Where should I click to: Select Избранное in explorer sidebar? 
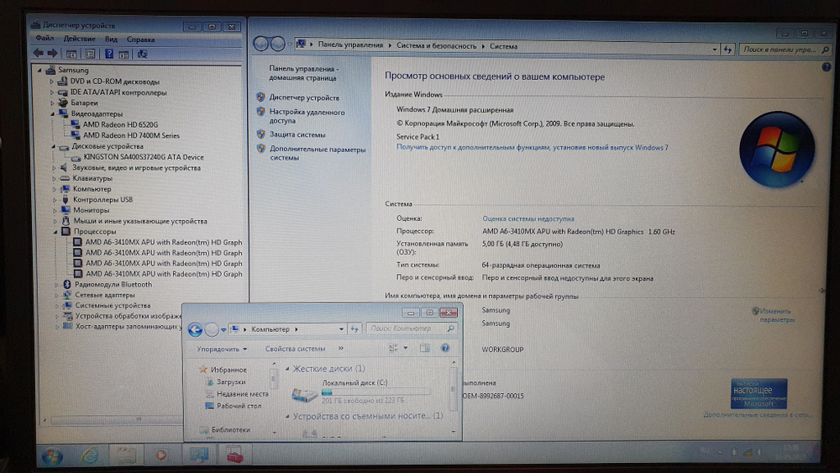pyautogui.click(x=228, y=370)
